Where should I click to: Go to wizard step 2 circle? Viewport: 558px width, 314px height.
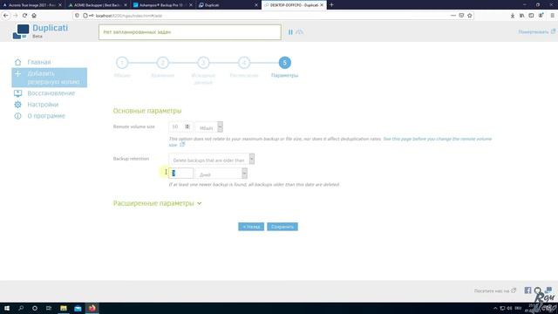163,63
